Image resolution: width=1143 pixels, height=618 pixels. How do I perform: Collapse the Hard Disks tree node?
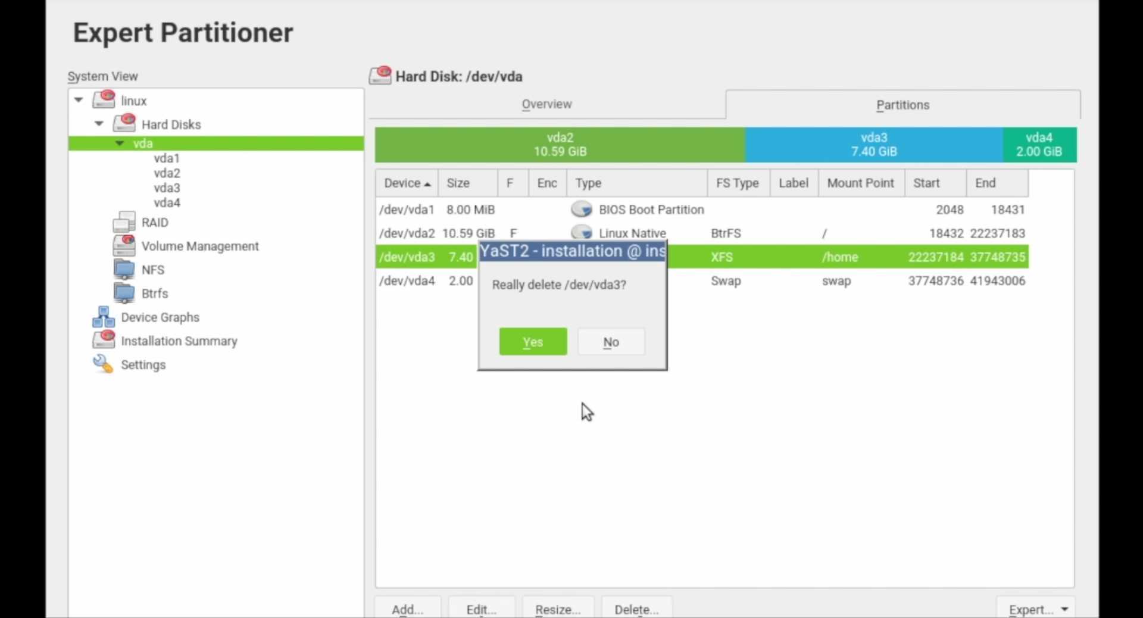coord(99,124)
